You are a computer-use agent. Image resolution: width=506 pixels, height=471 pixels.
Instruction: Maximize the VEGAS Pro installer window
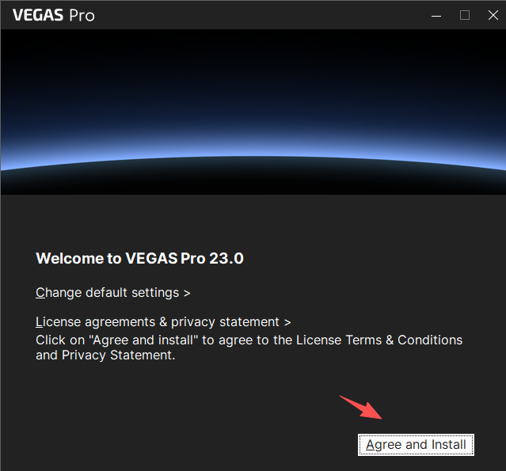(x=465, y=14)
